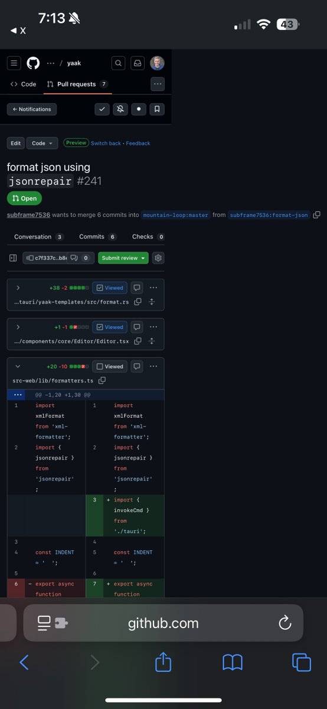
Task: Click the Open status badge
Action: [25, 199]
